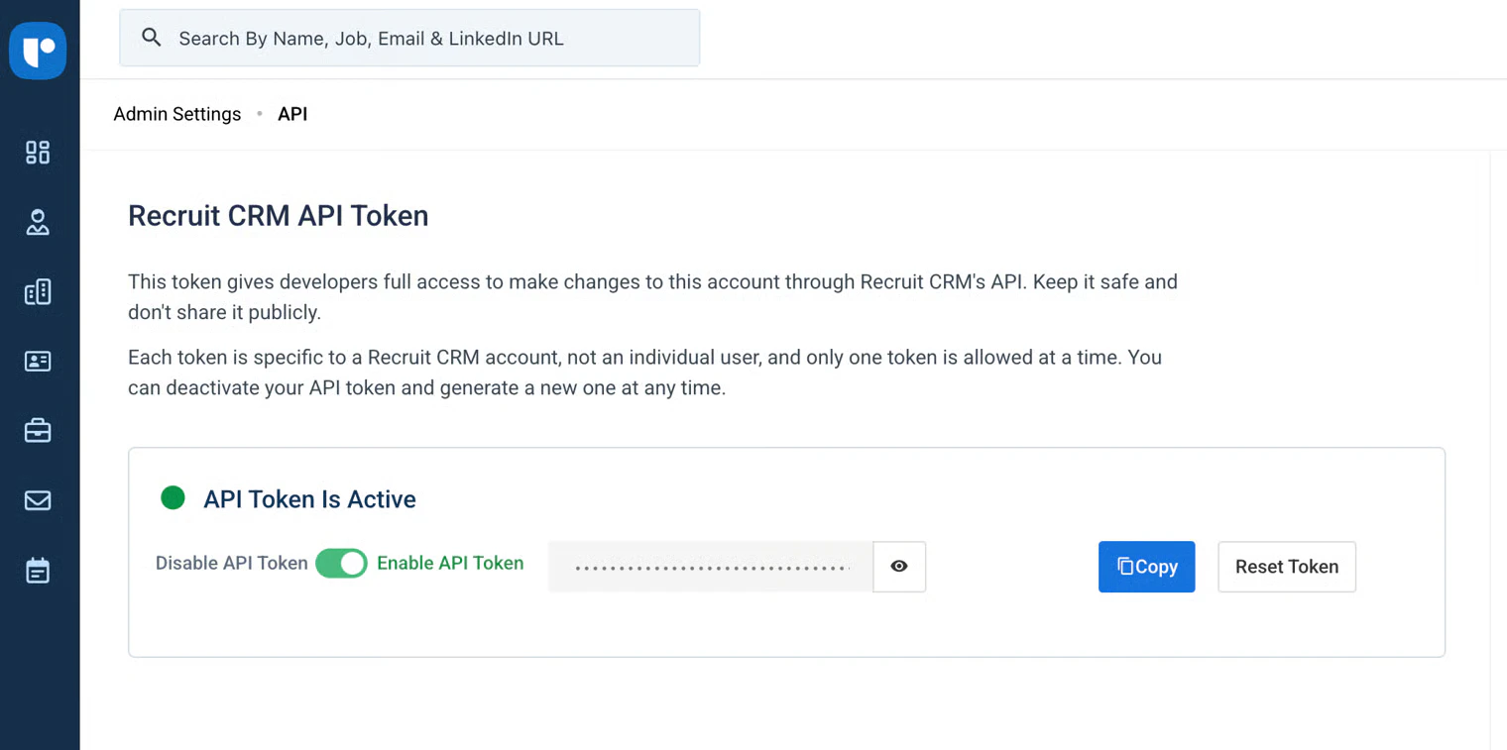
Task: Click the green active status dot
Action: [x=173, y=497]
